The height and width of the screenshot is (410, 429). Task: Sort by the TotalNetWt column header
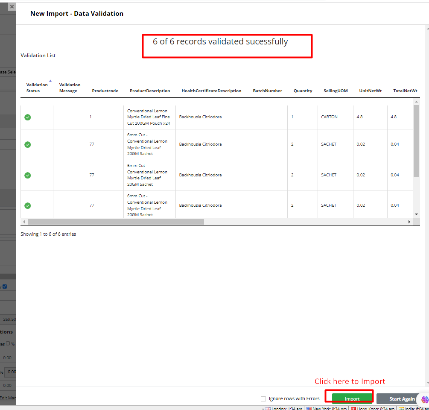click(405, 91)
